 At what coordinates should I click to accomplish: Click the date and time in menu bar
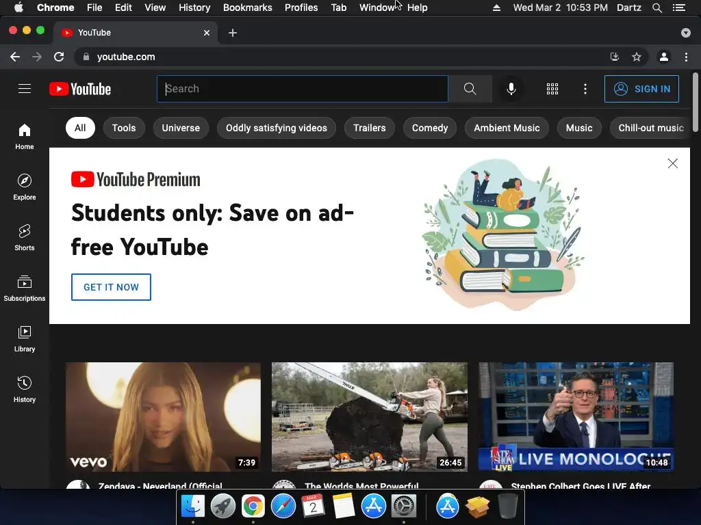560,8
